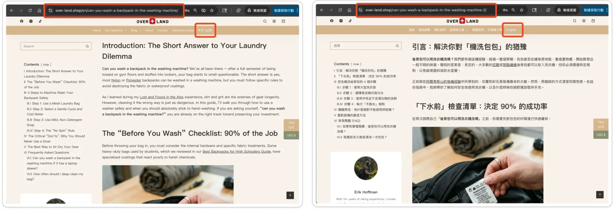Image resolution: width=615 pixels, height=210 pixels.
Task: Click zoom magnifier icon in left browser toolbar
Action: [195, 10]
